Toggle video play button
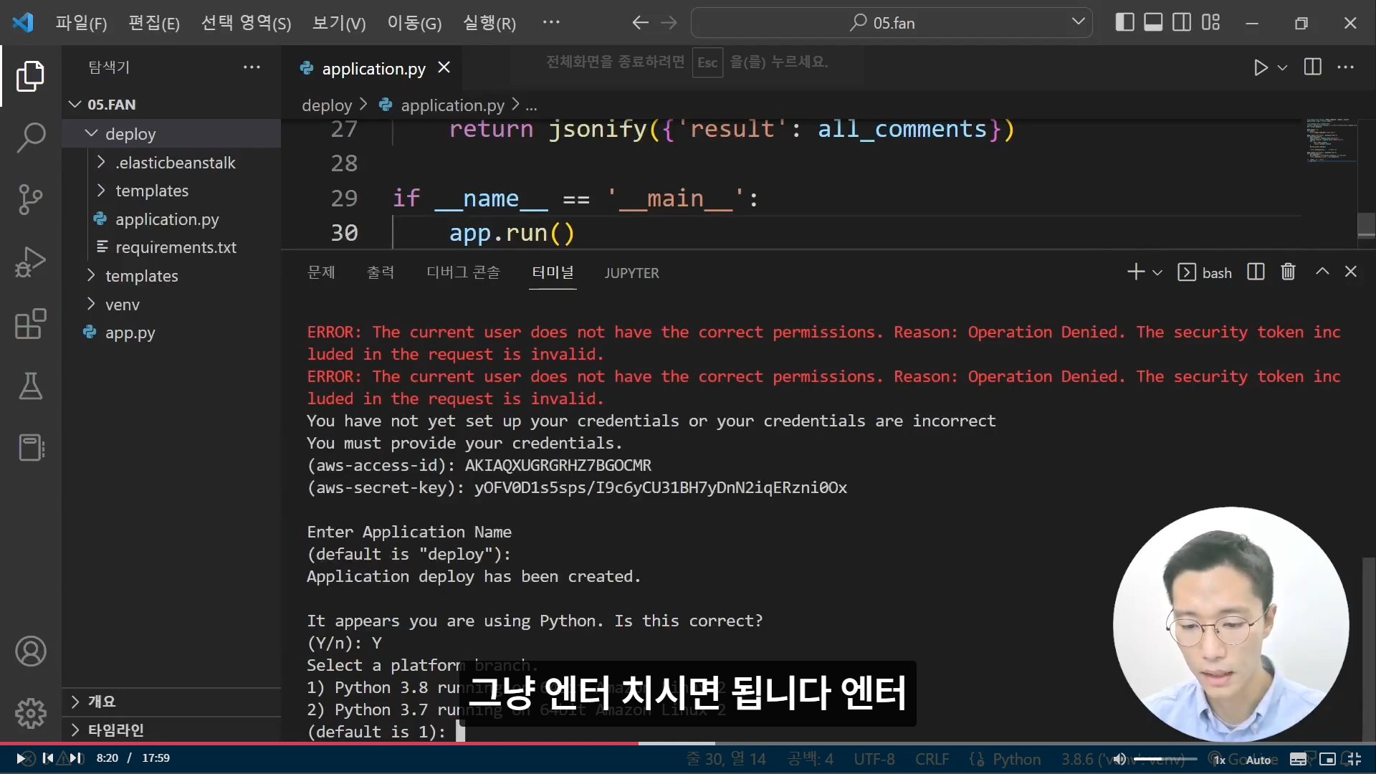 coord(21,758)
